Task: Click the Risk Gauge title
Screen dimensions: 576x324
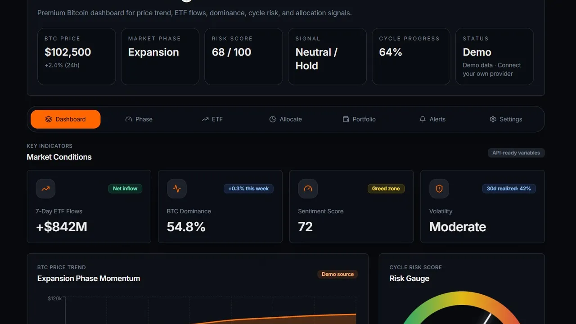Action: [409, 279]
